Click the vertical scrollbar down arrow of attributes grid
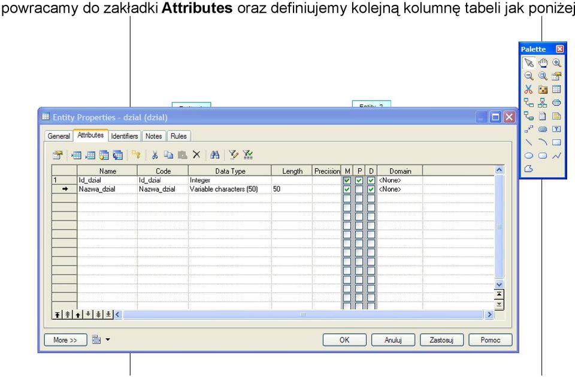575x377 pixels. 499,284
